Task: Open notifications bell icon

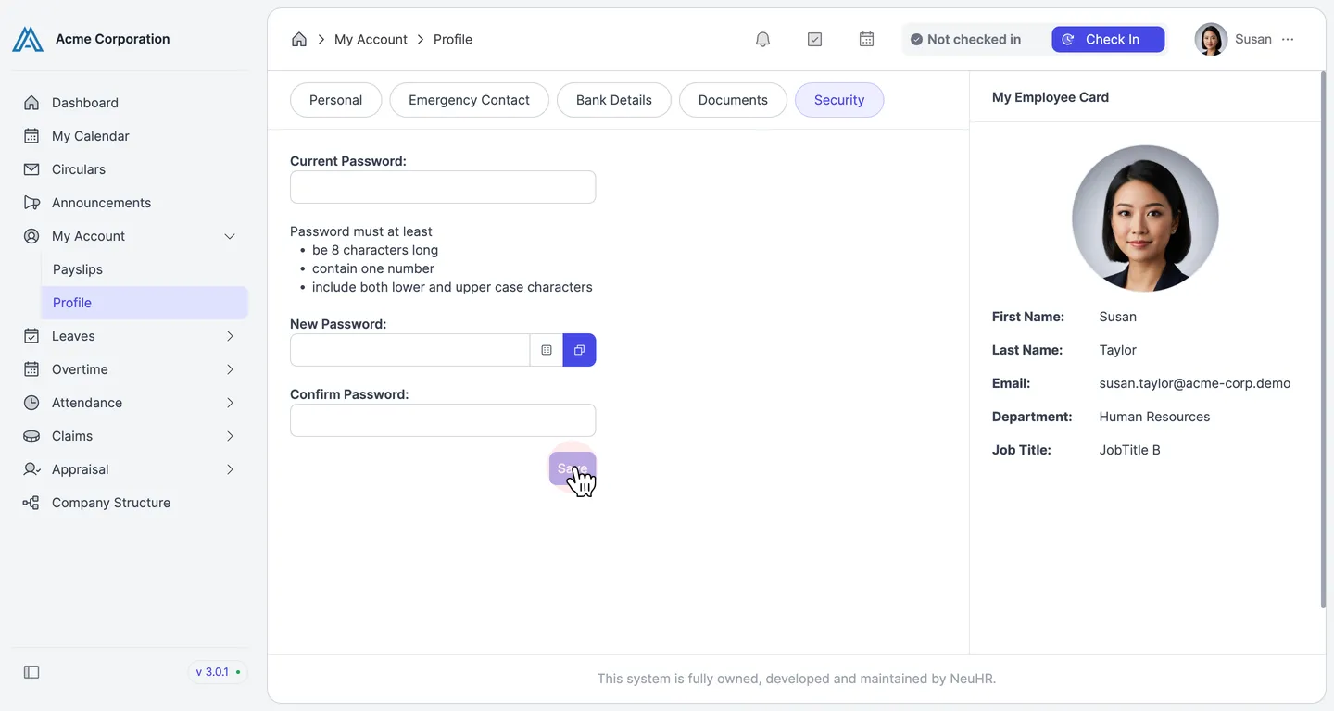Action: pyautogui.click(x=762, y=39)
